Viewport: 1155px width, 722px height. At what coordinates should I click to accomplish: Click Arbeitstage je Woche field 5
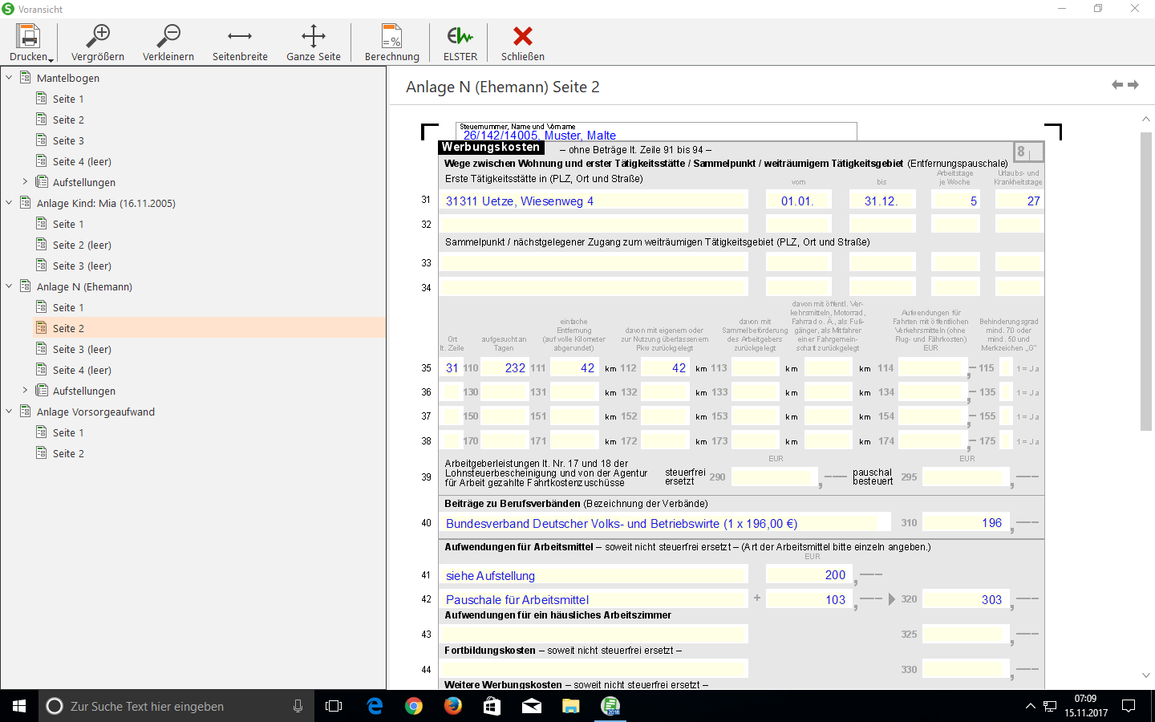coord(955,201)
